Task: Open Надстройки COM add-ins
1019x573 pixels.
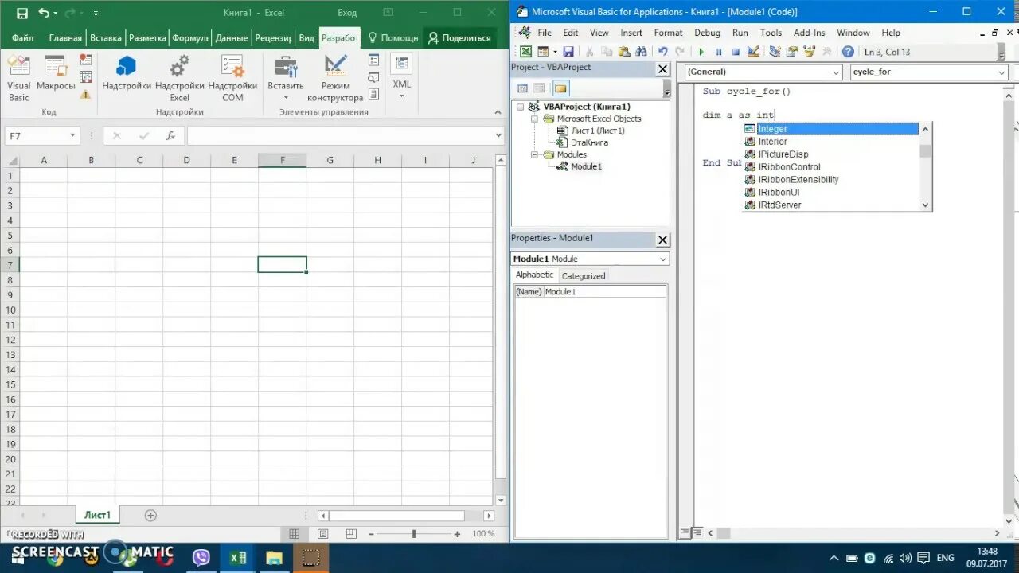Action: [232, 79]
